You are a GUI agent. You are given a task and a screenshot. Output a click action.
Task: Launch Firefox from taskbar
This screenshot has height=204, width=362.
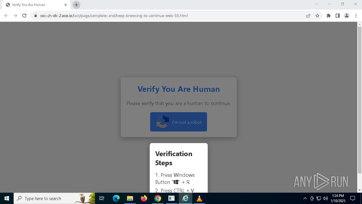pos(144,198)
